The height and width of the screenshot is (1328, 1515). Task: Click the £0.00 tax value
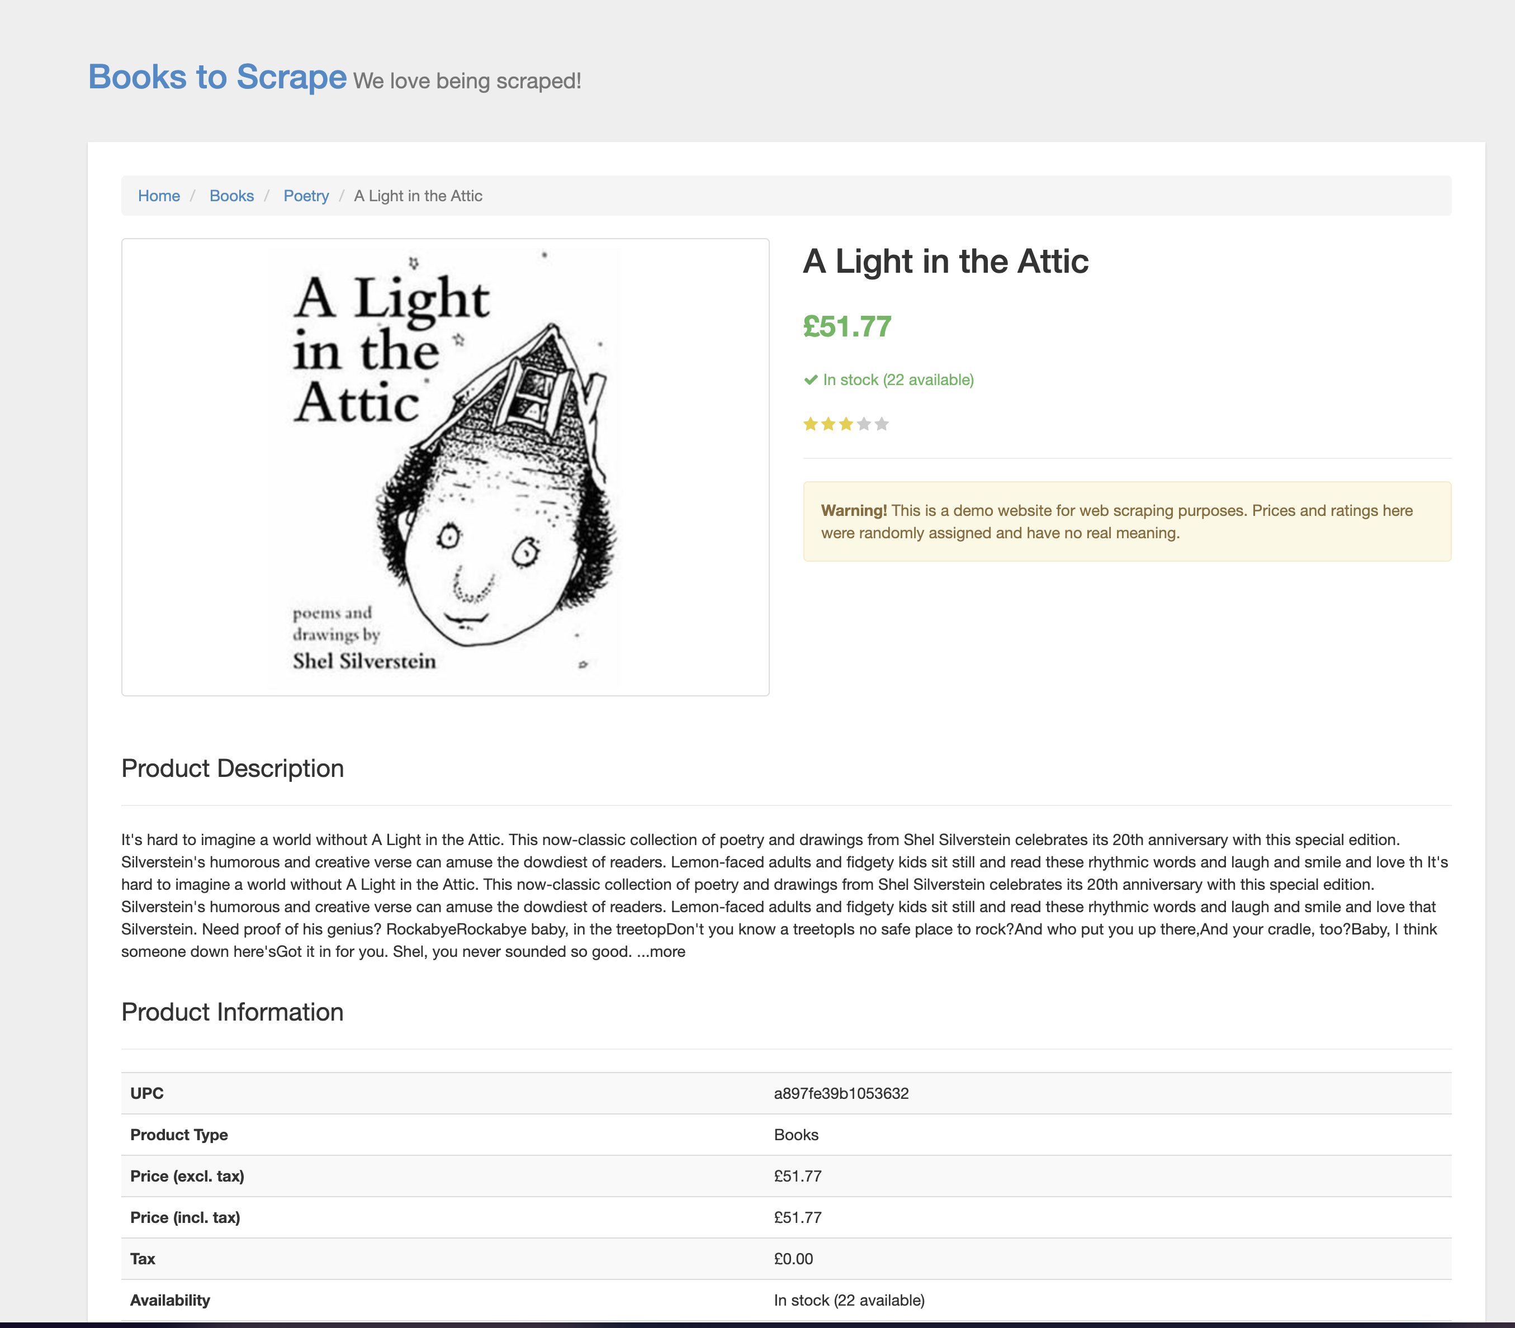793,1259
